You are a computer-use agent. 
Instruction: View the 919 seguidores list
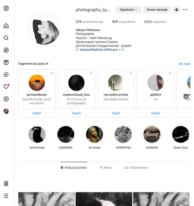pyautogui.click(x=124, y=22)
